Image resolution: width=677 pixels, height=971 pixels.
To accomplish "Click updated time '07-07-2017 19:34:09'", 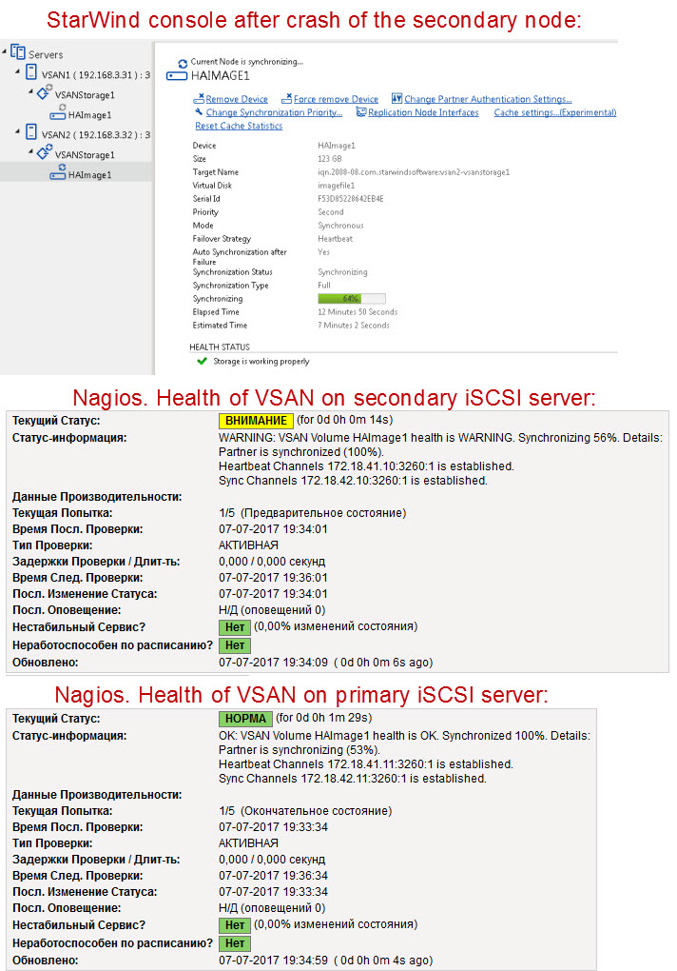I will click(273, 662).
